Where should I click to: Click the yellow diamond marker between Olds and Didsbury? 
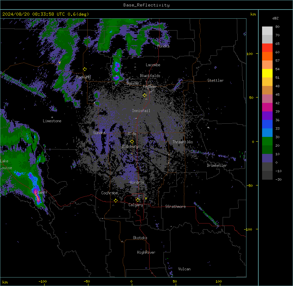tap(132, 142)
